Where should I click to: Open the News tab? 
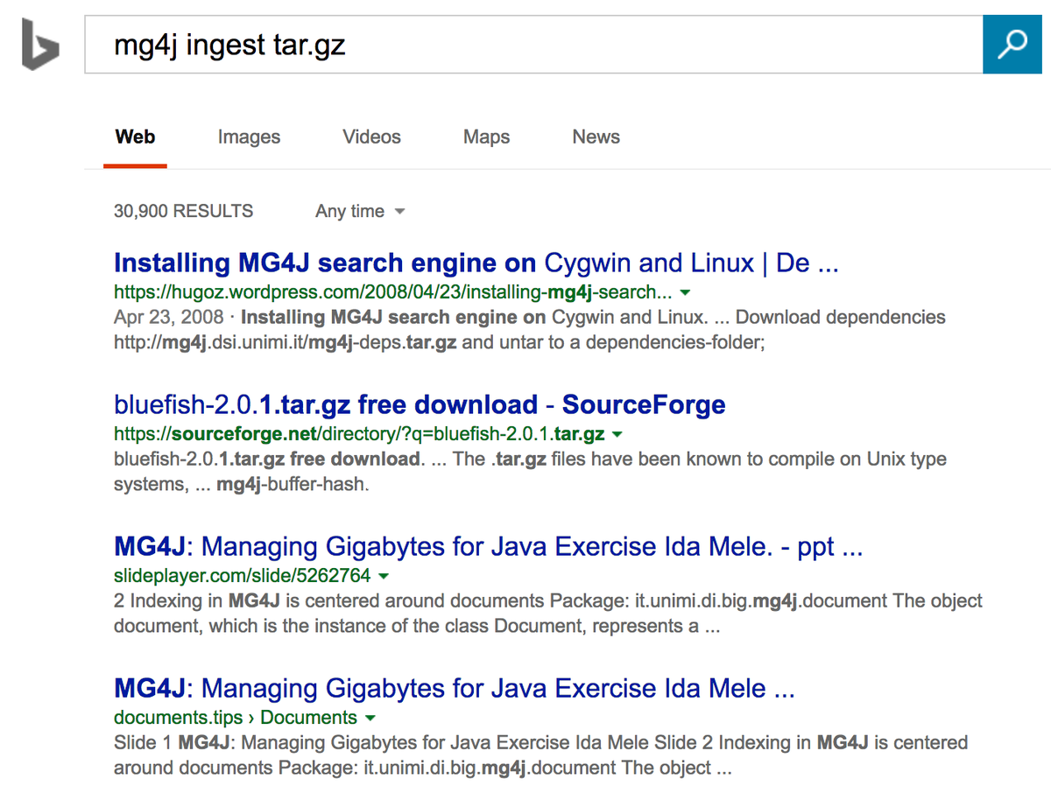tap(596, 137)
